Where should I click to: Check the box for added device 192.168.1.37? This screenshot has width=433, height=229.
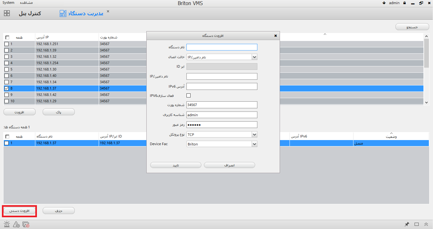(6, 143)
